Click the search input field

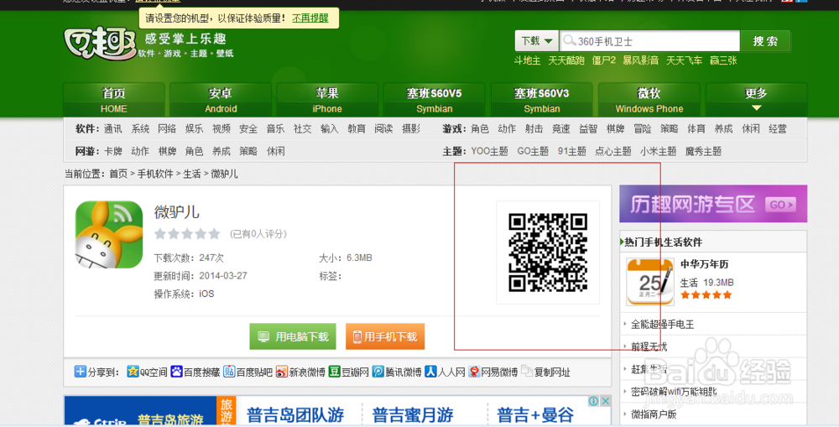tap(649, 41)
